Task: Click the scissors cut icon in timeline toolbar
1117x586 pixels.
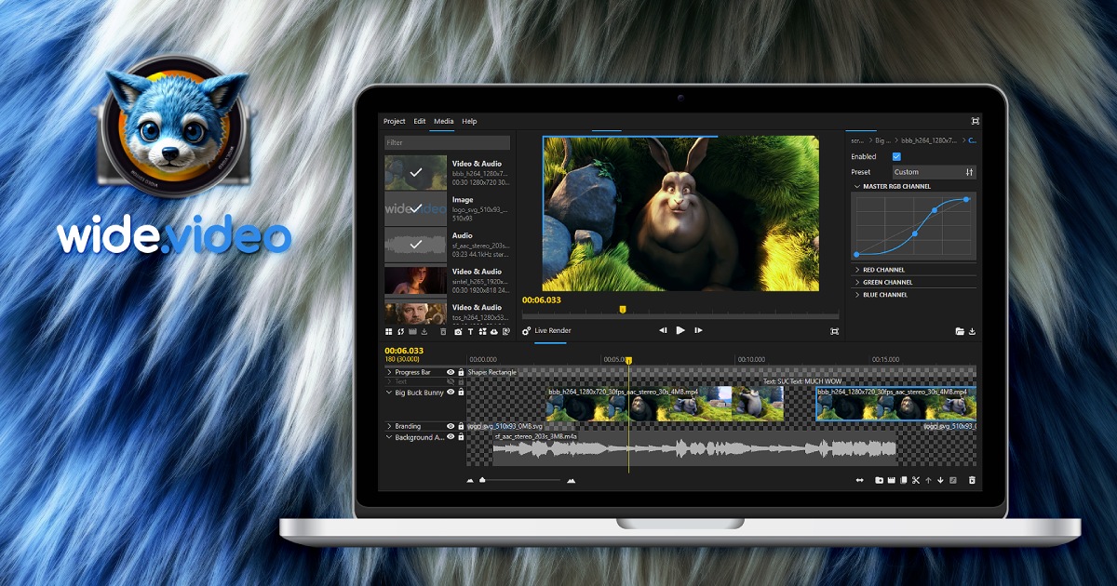Action: tap(916, 481)
